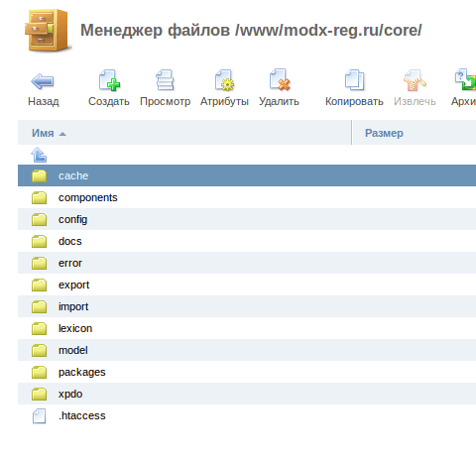Screen dimensions: 476x460
Task: Click the Назад toolbar label
Action: pos(44,101)
